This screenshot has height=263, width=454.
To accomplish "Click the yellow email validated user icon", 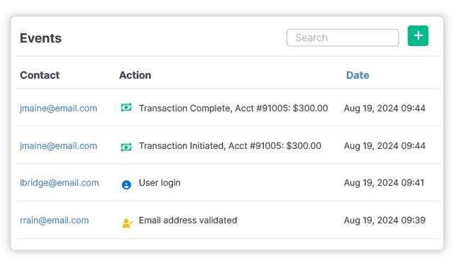I will point(127,223).
